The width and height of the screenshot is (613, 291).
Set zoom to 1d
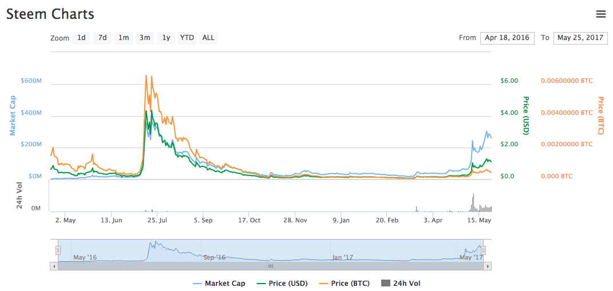click(81, 38)
